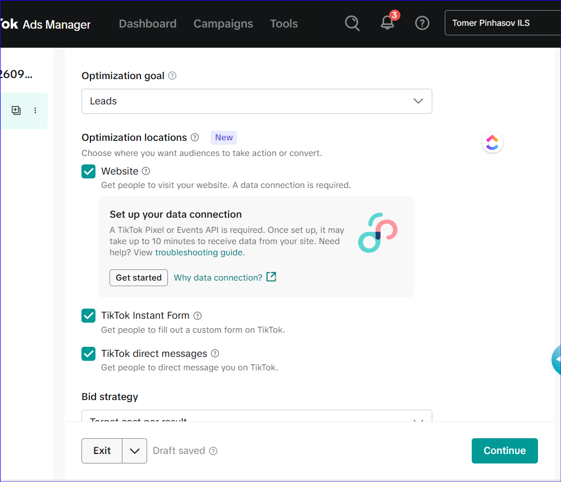Show TikTok Instant Form info icon
Image resolution: width=561 pixels, height=482 pixels.
(x=198, y=315)
